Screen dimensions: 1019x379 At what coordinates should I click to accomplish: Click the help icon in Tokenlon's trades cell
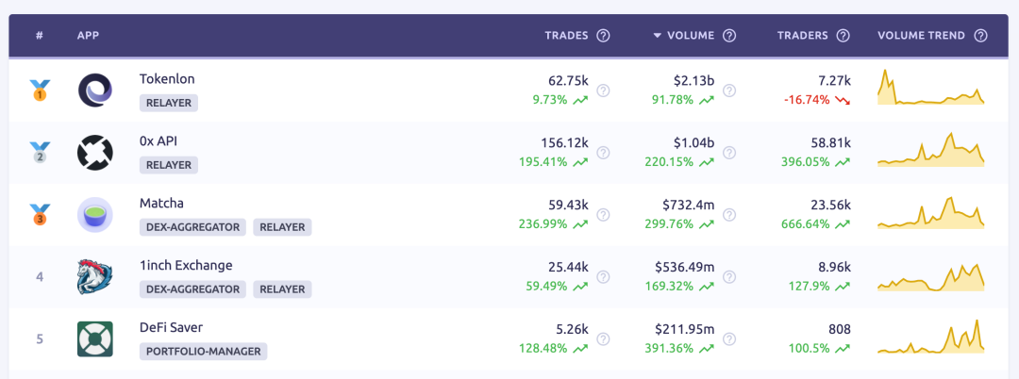click(604, 91)
